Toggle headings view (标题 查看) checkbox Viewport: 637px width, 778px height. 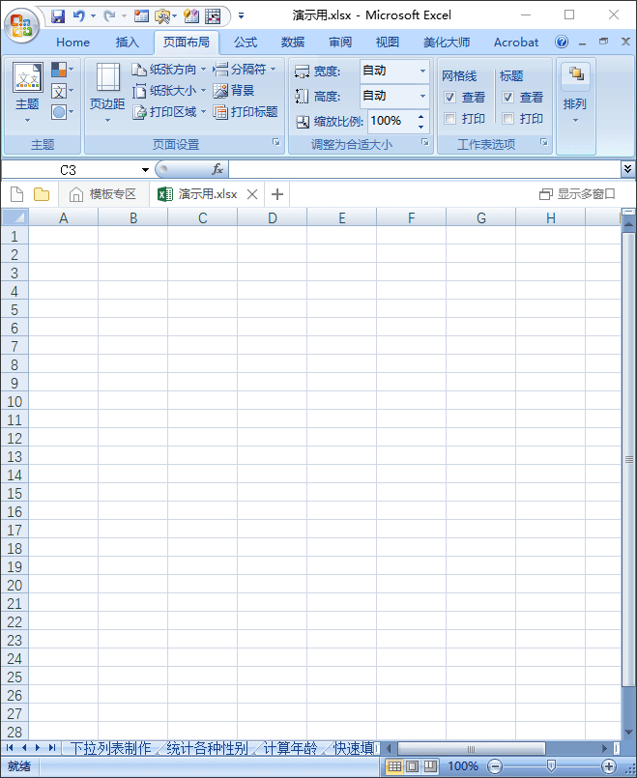pyautogui.click(x=507, y=98)
